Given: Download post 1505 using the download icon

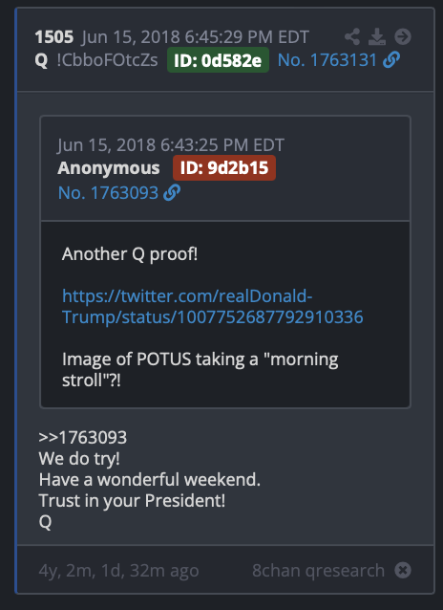Looking at the screenshot, I should (x=377, y=37).
